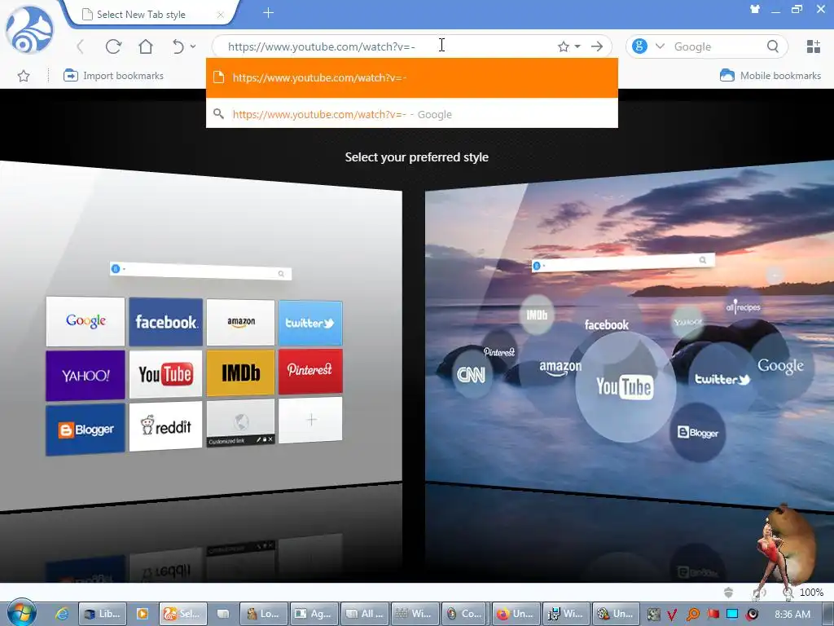Screen dimensions: 834x626
Task: Click the search box in bubble preview
Action: click(x=623, y=262)
